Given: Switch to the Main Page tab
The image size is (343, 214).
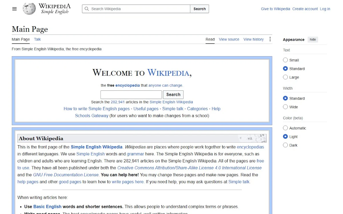Looking at the screenshot, I should (x=21, y=39).
